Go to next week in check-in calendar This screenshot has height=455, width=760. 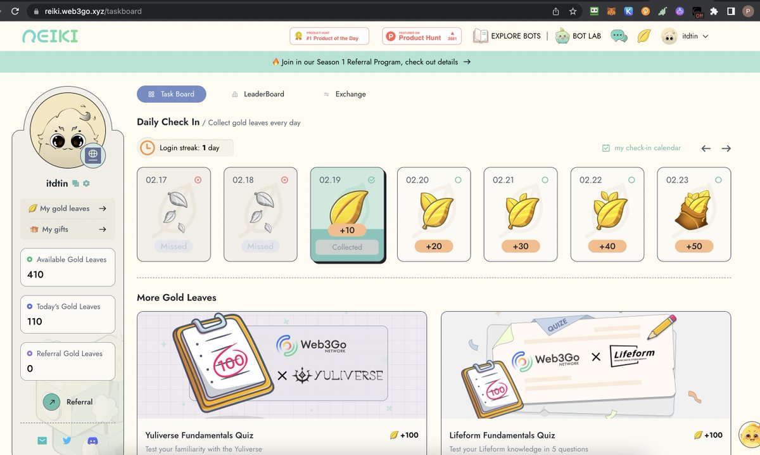[726, 148]
